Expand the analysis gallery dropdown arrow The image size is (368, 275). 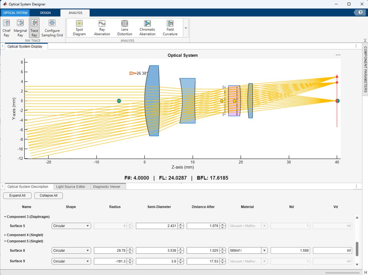[x=186, y=28]
